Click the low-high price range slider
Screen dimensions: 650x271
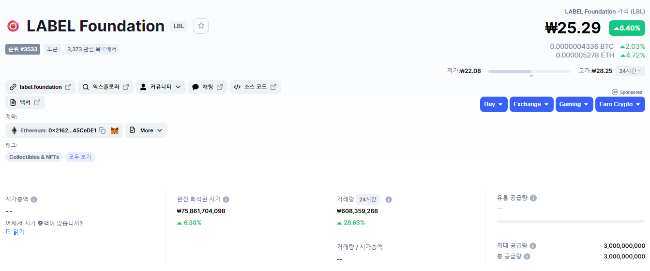529,71
